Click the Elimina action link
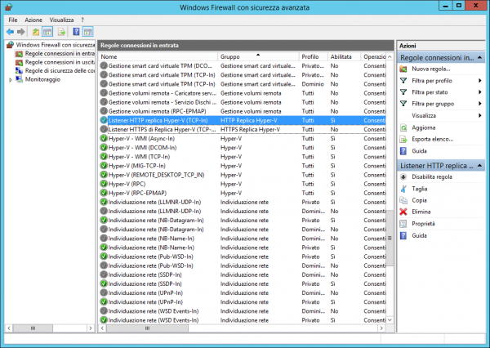Viewport: 490px width, 348px height. pos(421,212)
